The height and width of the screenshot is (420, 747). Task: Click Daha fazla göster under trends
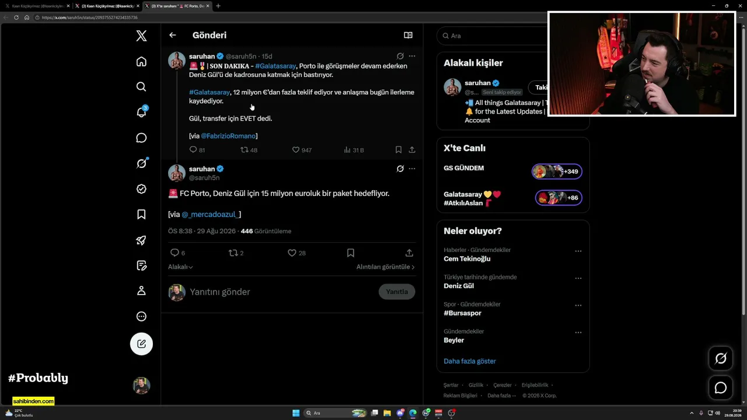[x=470, y=361]
